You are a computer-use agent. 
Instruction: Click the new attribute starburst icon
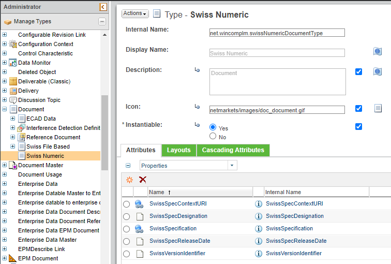click(x=130, y=180)
